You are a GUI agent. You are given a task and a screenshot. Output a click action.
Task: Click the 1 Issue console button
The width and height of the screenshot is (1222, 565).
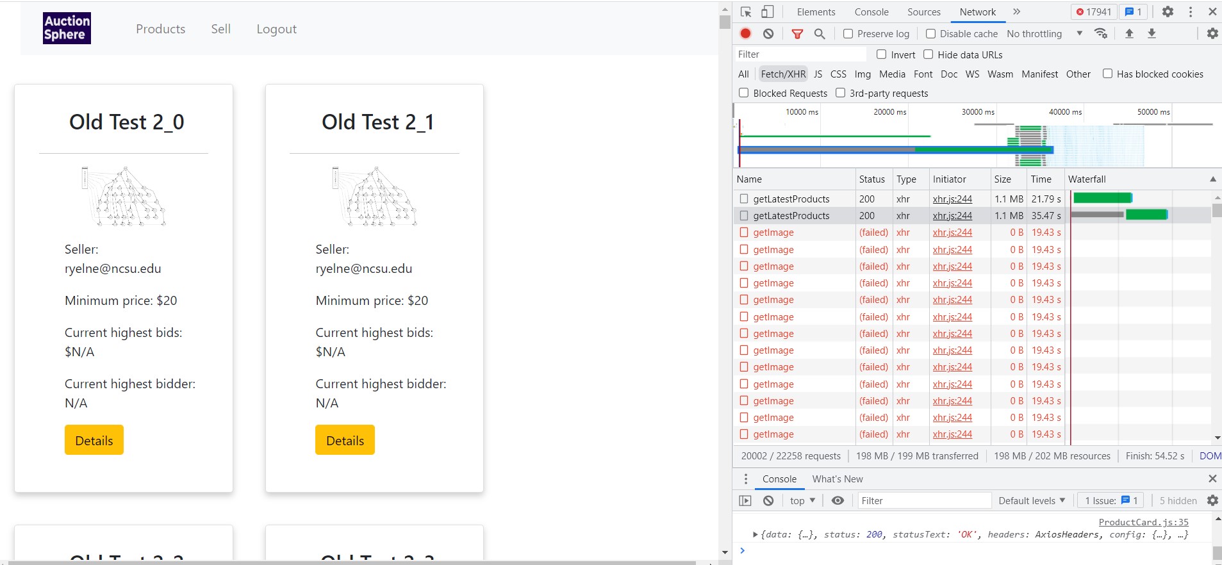[x=1111, y=501]
